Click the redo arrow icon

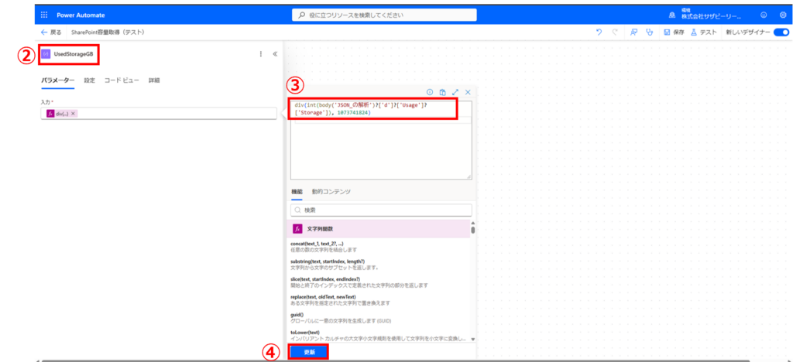coord(615,32)
